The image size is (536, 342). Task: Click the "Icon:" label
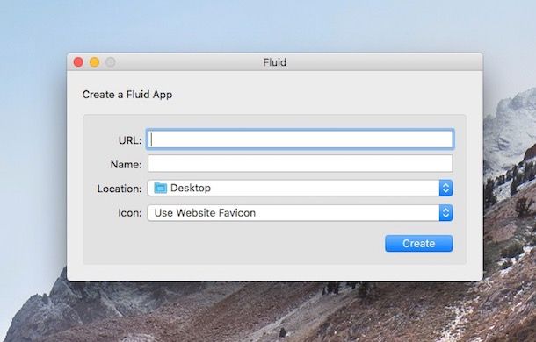coord(130,213)
